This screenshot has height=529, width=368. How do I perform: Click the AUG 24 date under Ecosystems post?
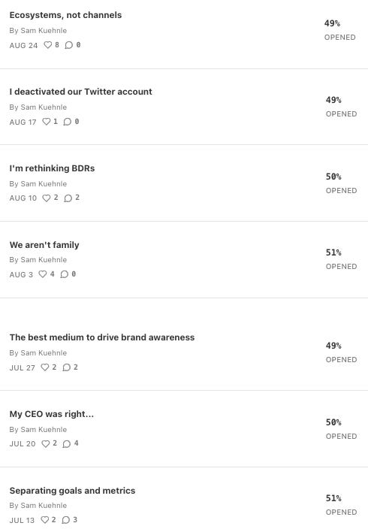[x=23, y=46]
